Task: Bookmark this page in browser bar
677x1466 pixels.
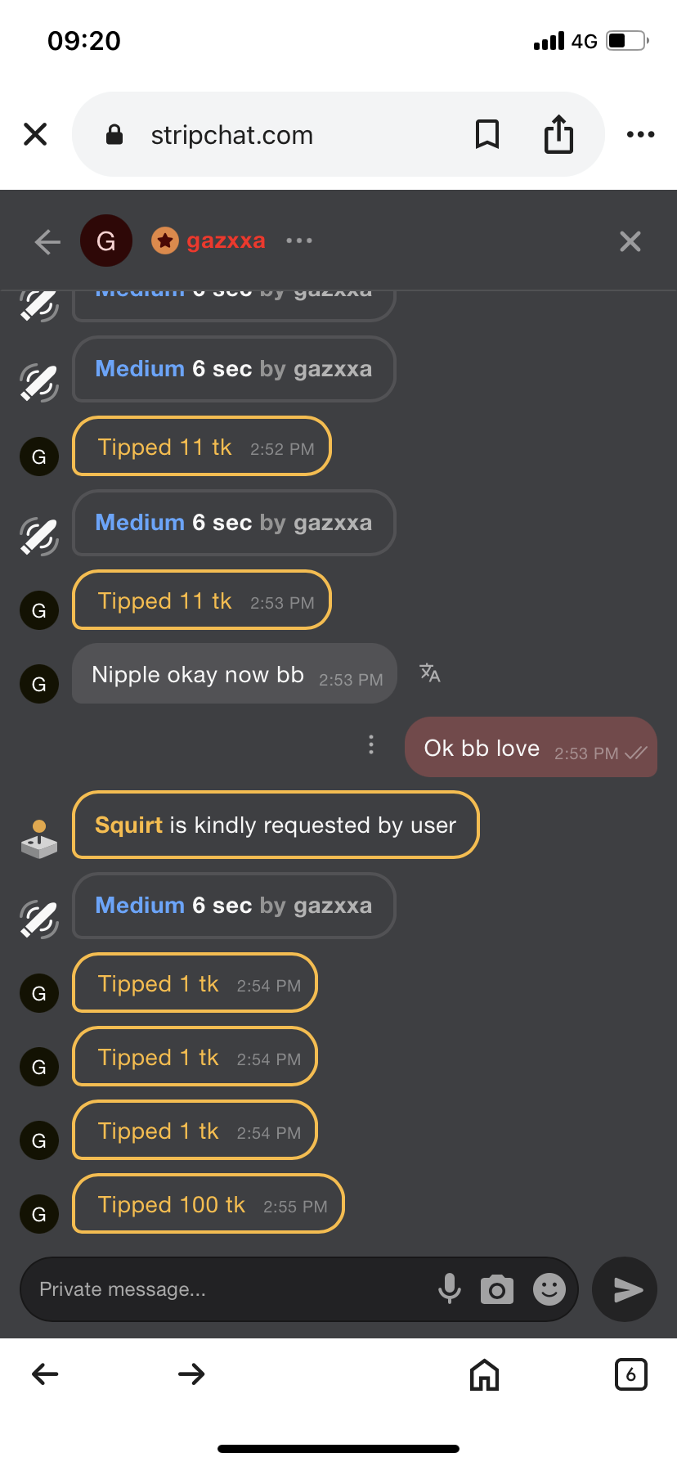Action: [487, 134]
